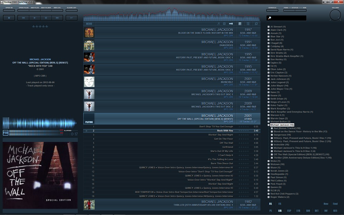Select Motown (10) in library tree
The width and height of the screenshot is (344, 215).
(x=277, y=164)
